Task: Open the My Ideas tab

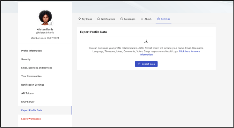Action: [85, 19]
